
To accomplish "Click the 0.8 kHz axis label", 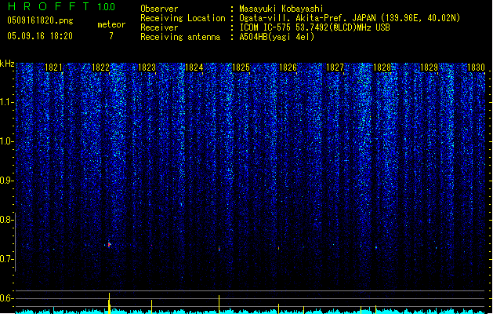I will (x=6, y=220).
